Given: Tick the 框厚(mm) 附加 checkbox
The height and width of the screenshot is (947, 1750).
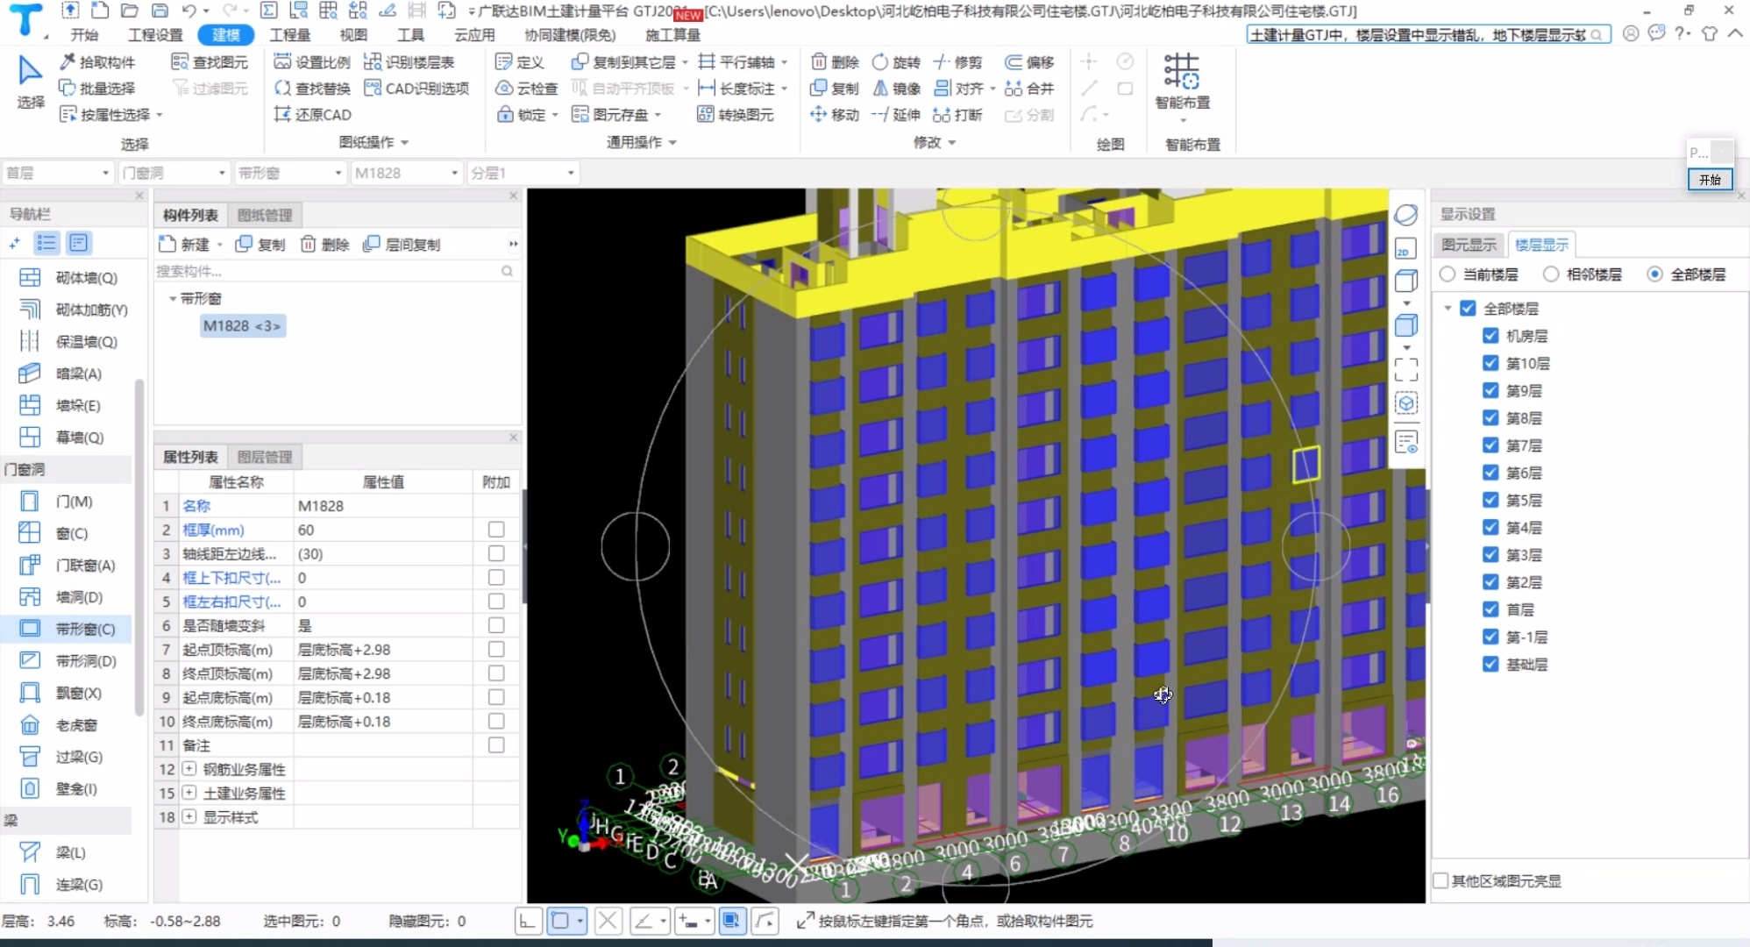Looking at the screenshot, I should [496, 530].
